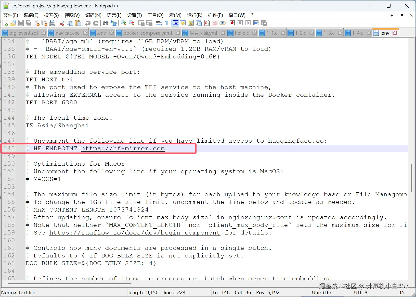
Task: Open the 语言(L) menu
Action: coord(114,15)
